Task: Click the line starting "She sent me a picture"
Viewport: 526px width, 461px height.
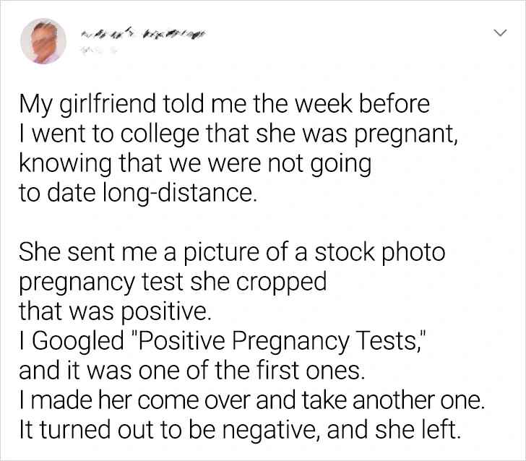Action: tap(232, 253)
